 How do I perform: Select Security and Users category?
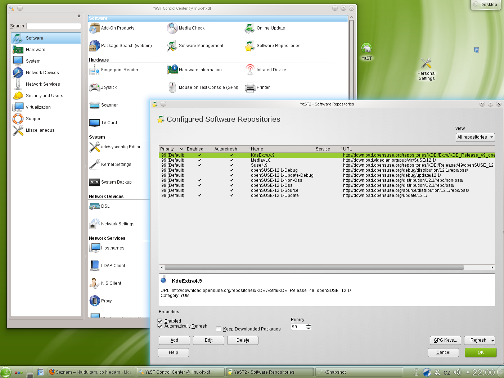coord(46,96)
